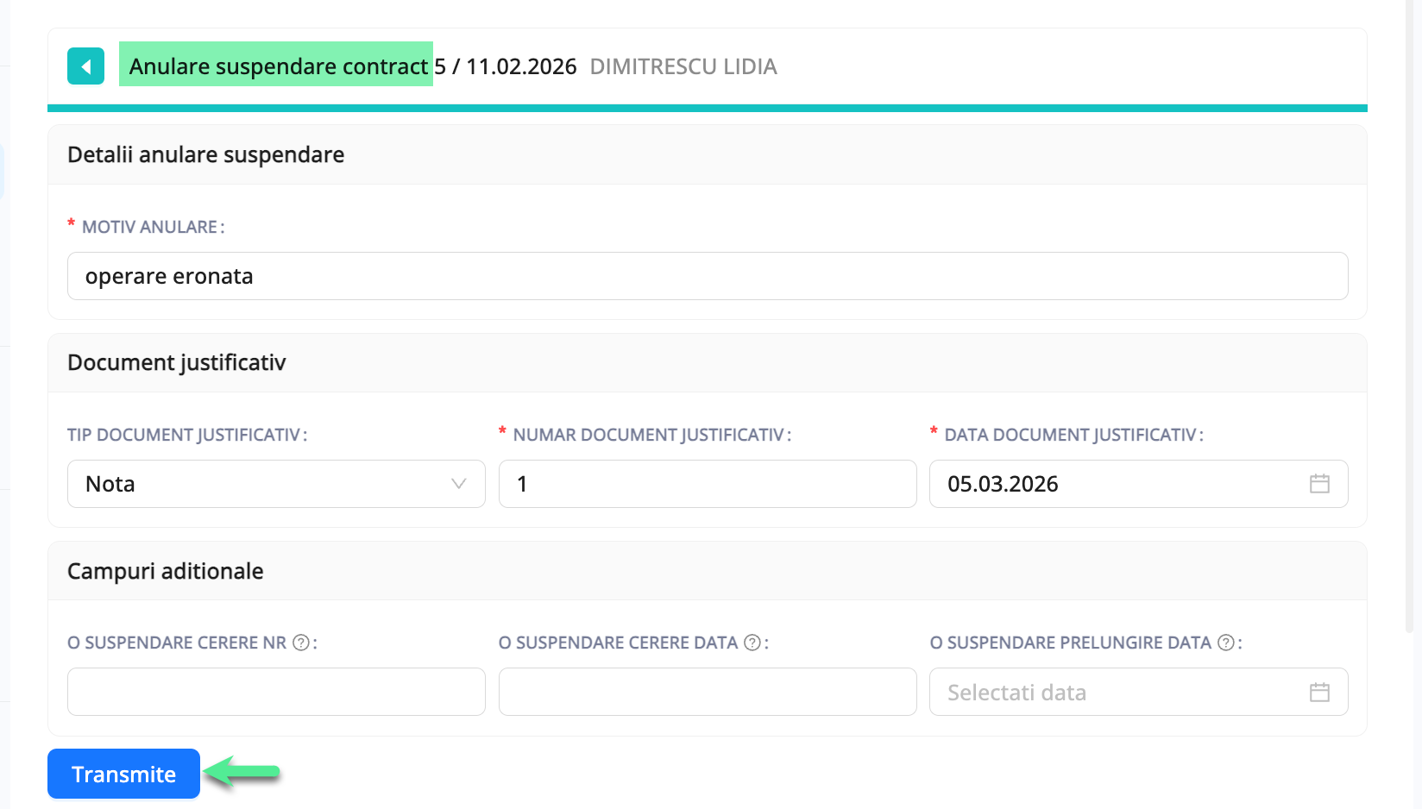
Task: Click the date value 05.03.2026
Action: 1002,484
